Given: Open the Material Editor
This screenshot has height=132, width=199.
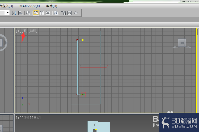Looking at the screenshot, I should point(56,13).
